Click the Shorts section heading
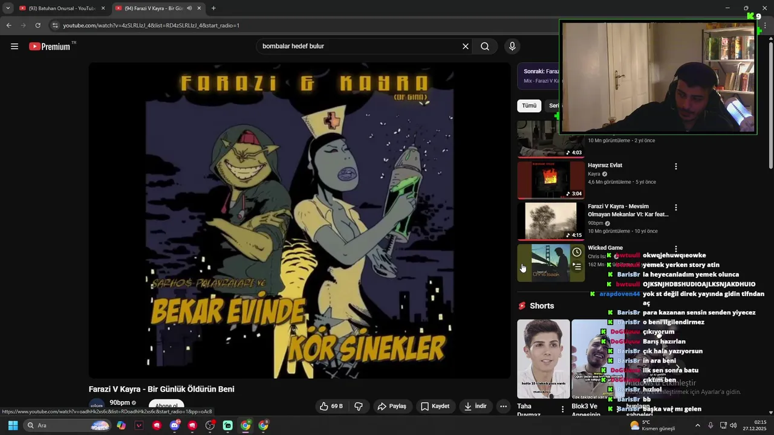 click(542, 306)
